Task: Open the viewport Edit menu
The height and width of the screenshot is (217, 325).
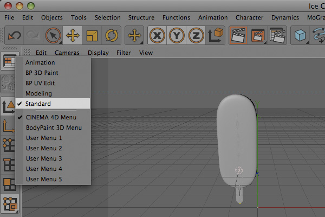Action: coord(41,53)
